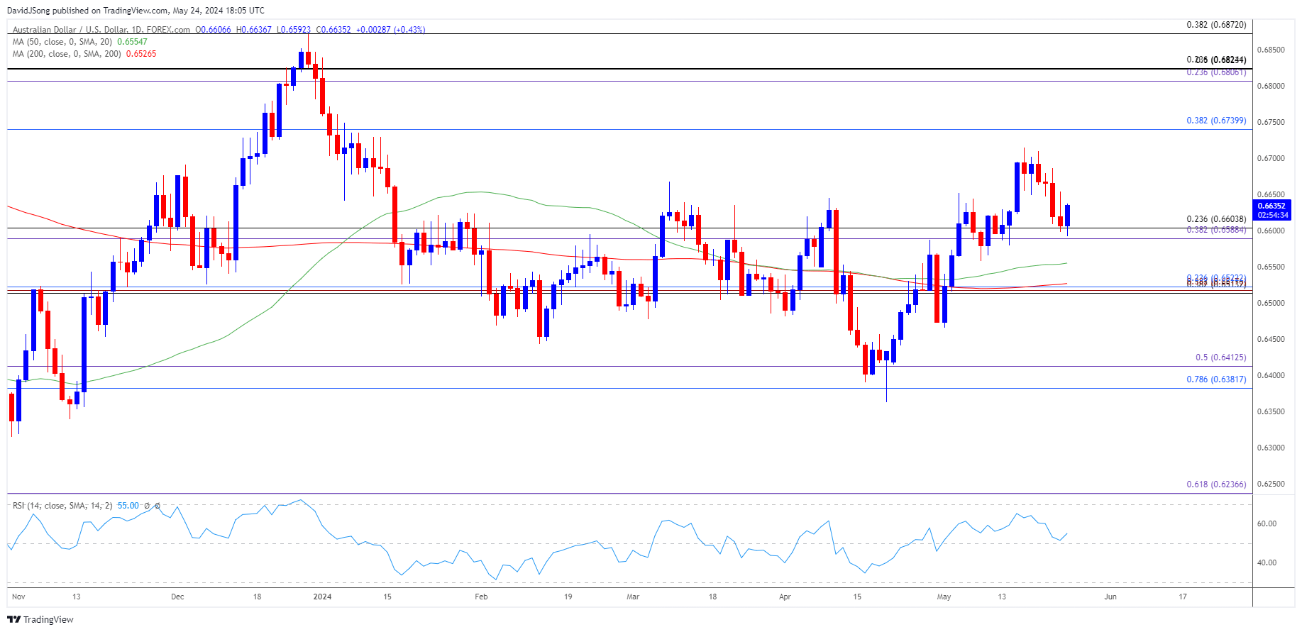The image size is (1302, 632).
Task: Click the 200-day MA value 0.65265
Action: click(x=141, y=54)
